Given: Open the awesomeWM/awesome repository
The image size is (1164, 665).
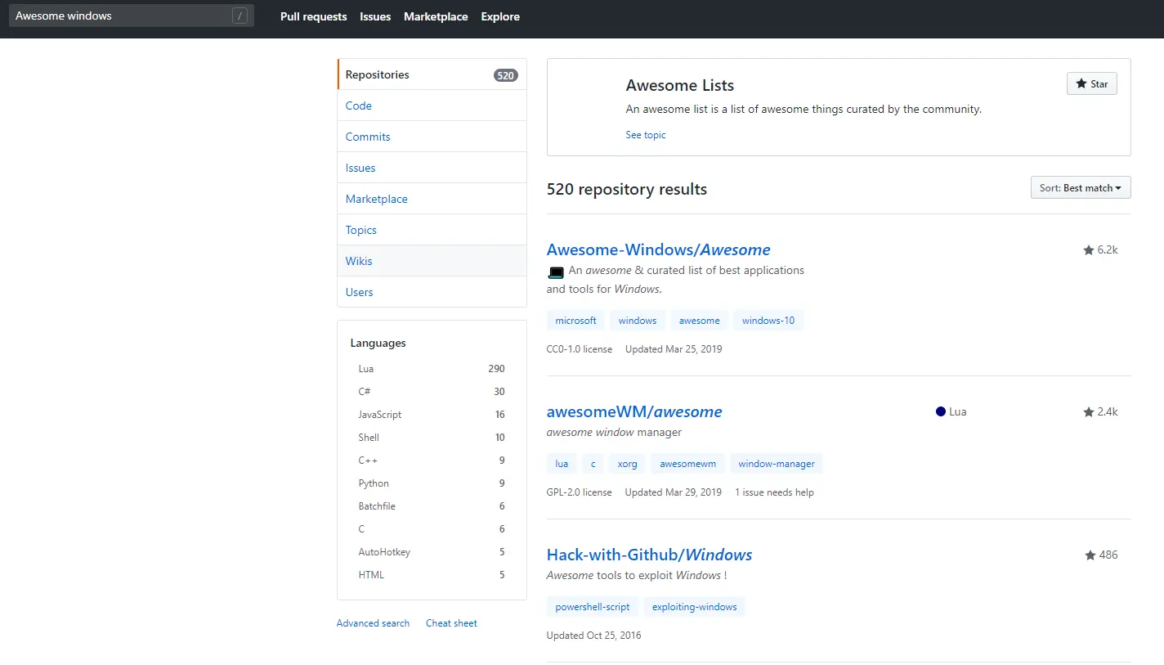Looking at the screenshot, I should (634, 411).
